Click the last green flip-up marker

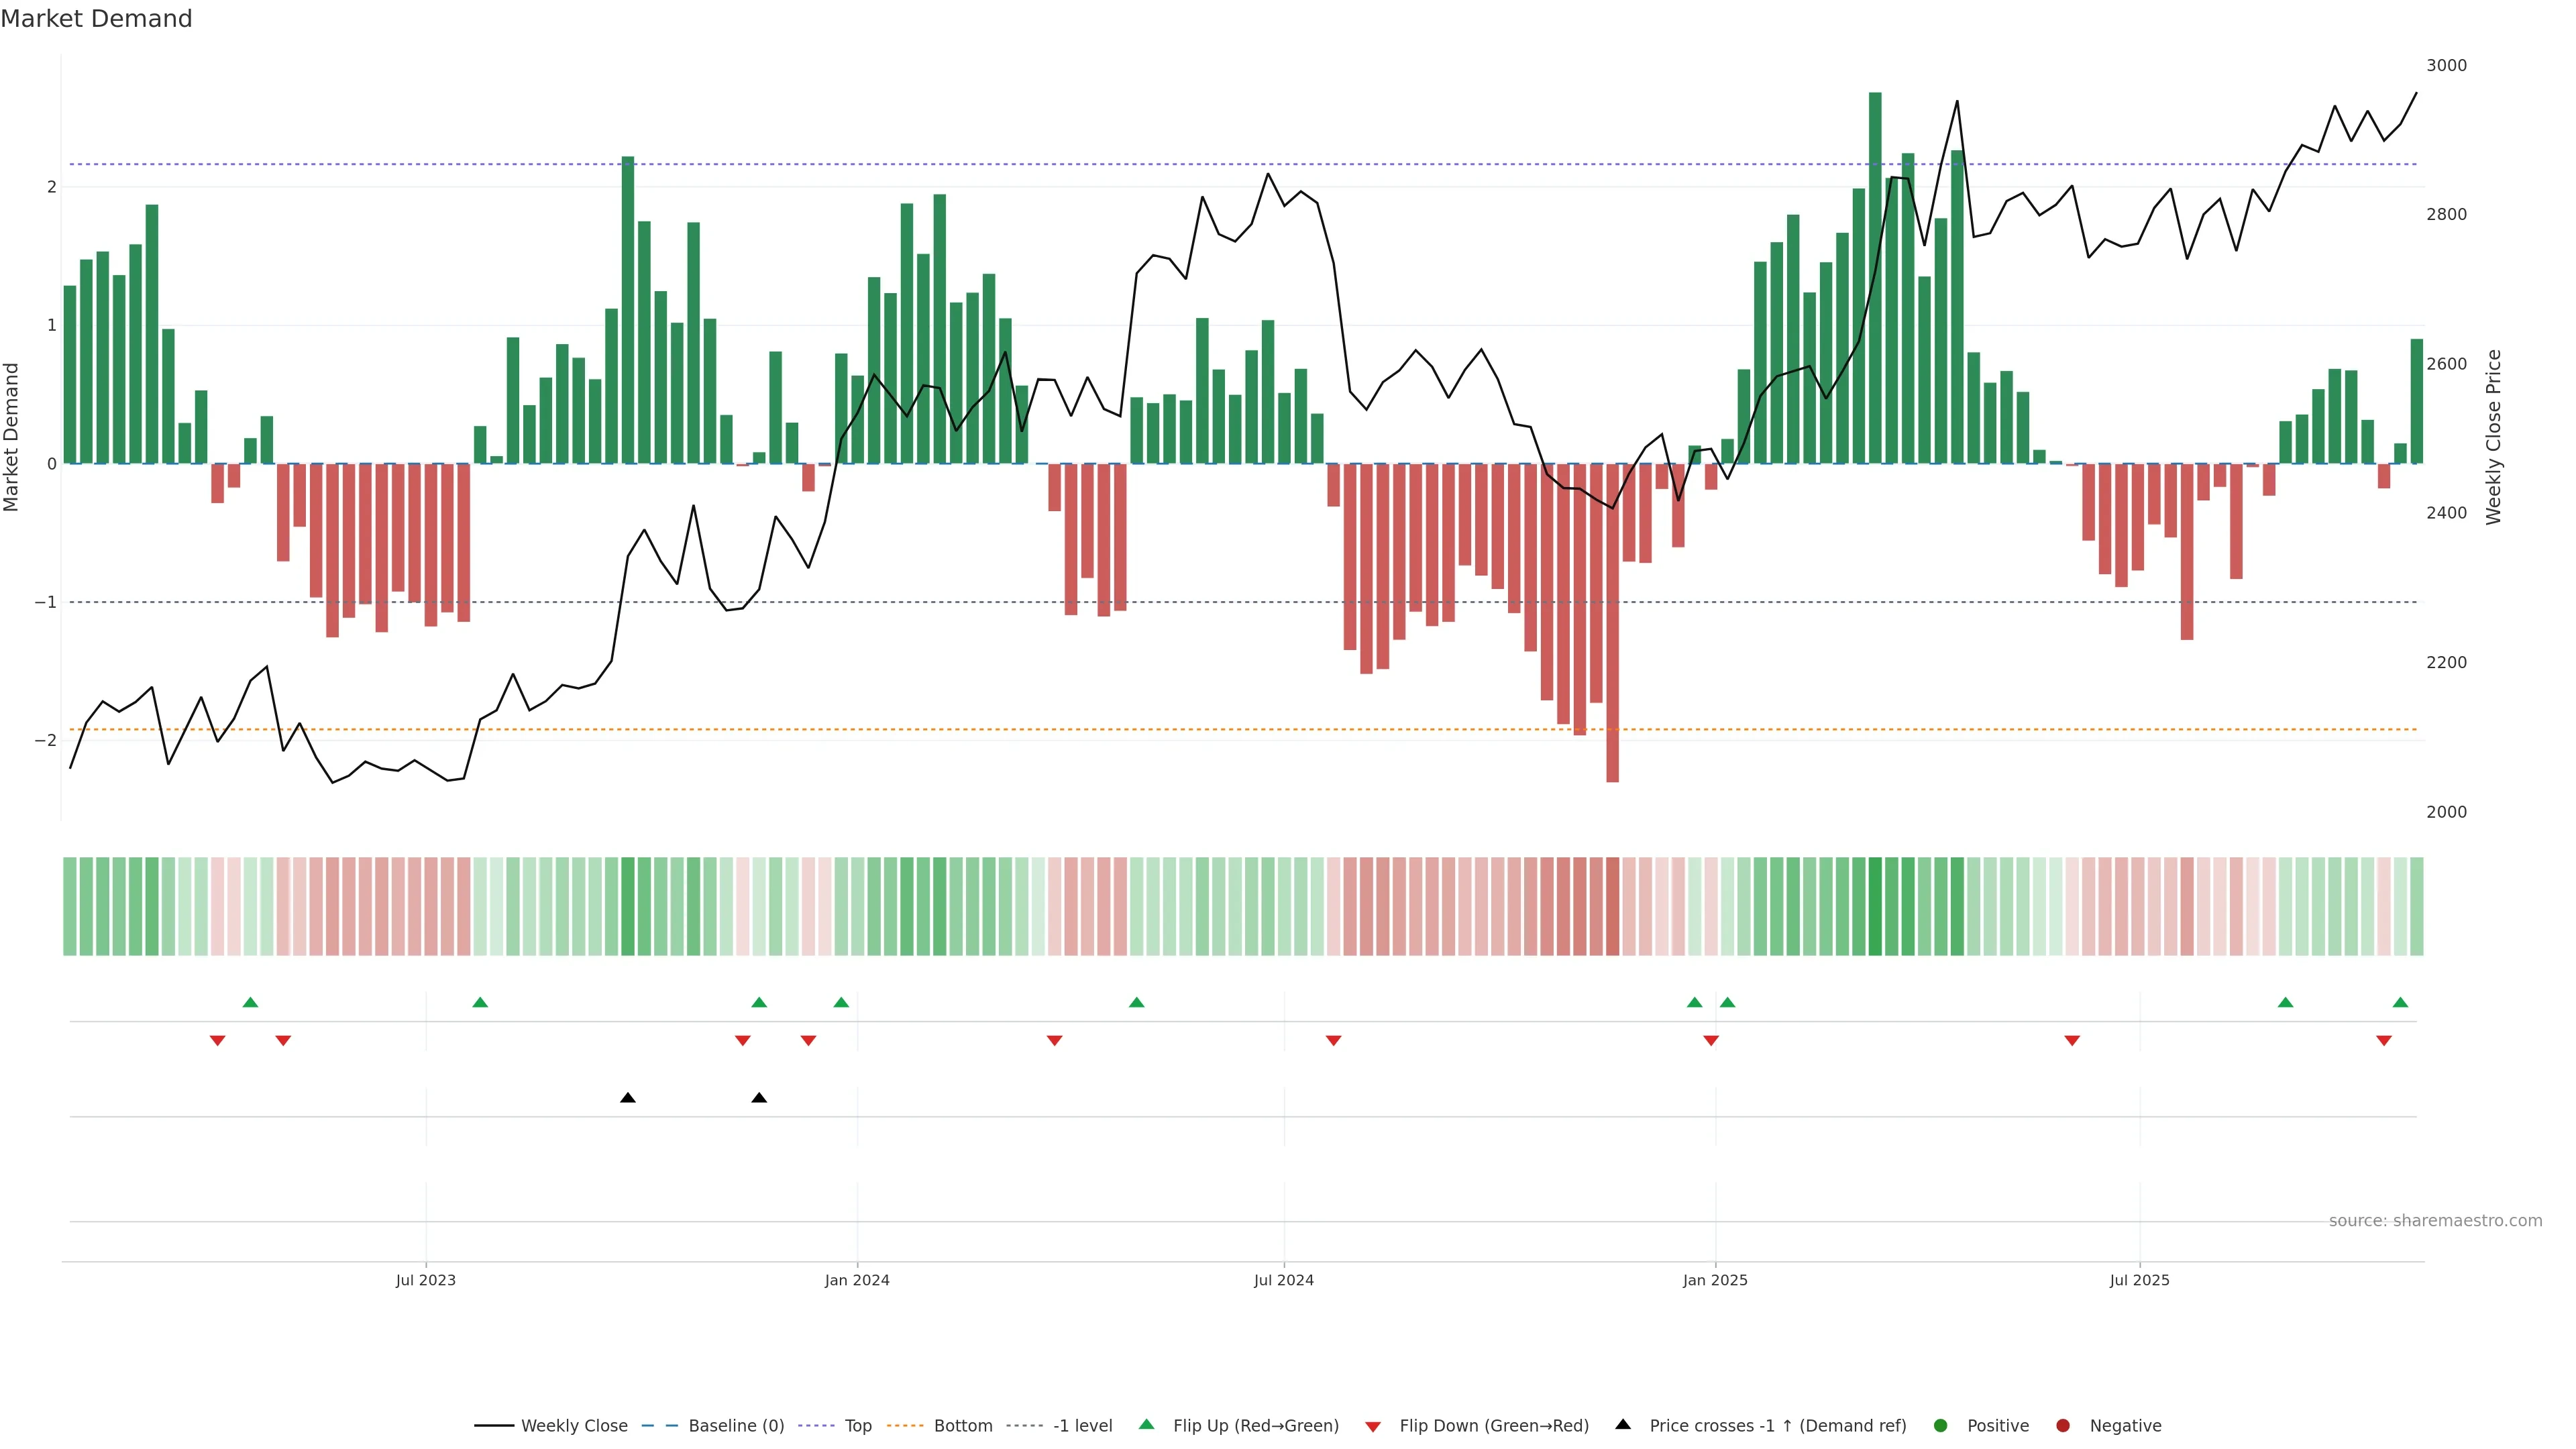(x=2400, y=1003)
